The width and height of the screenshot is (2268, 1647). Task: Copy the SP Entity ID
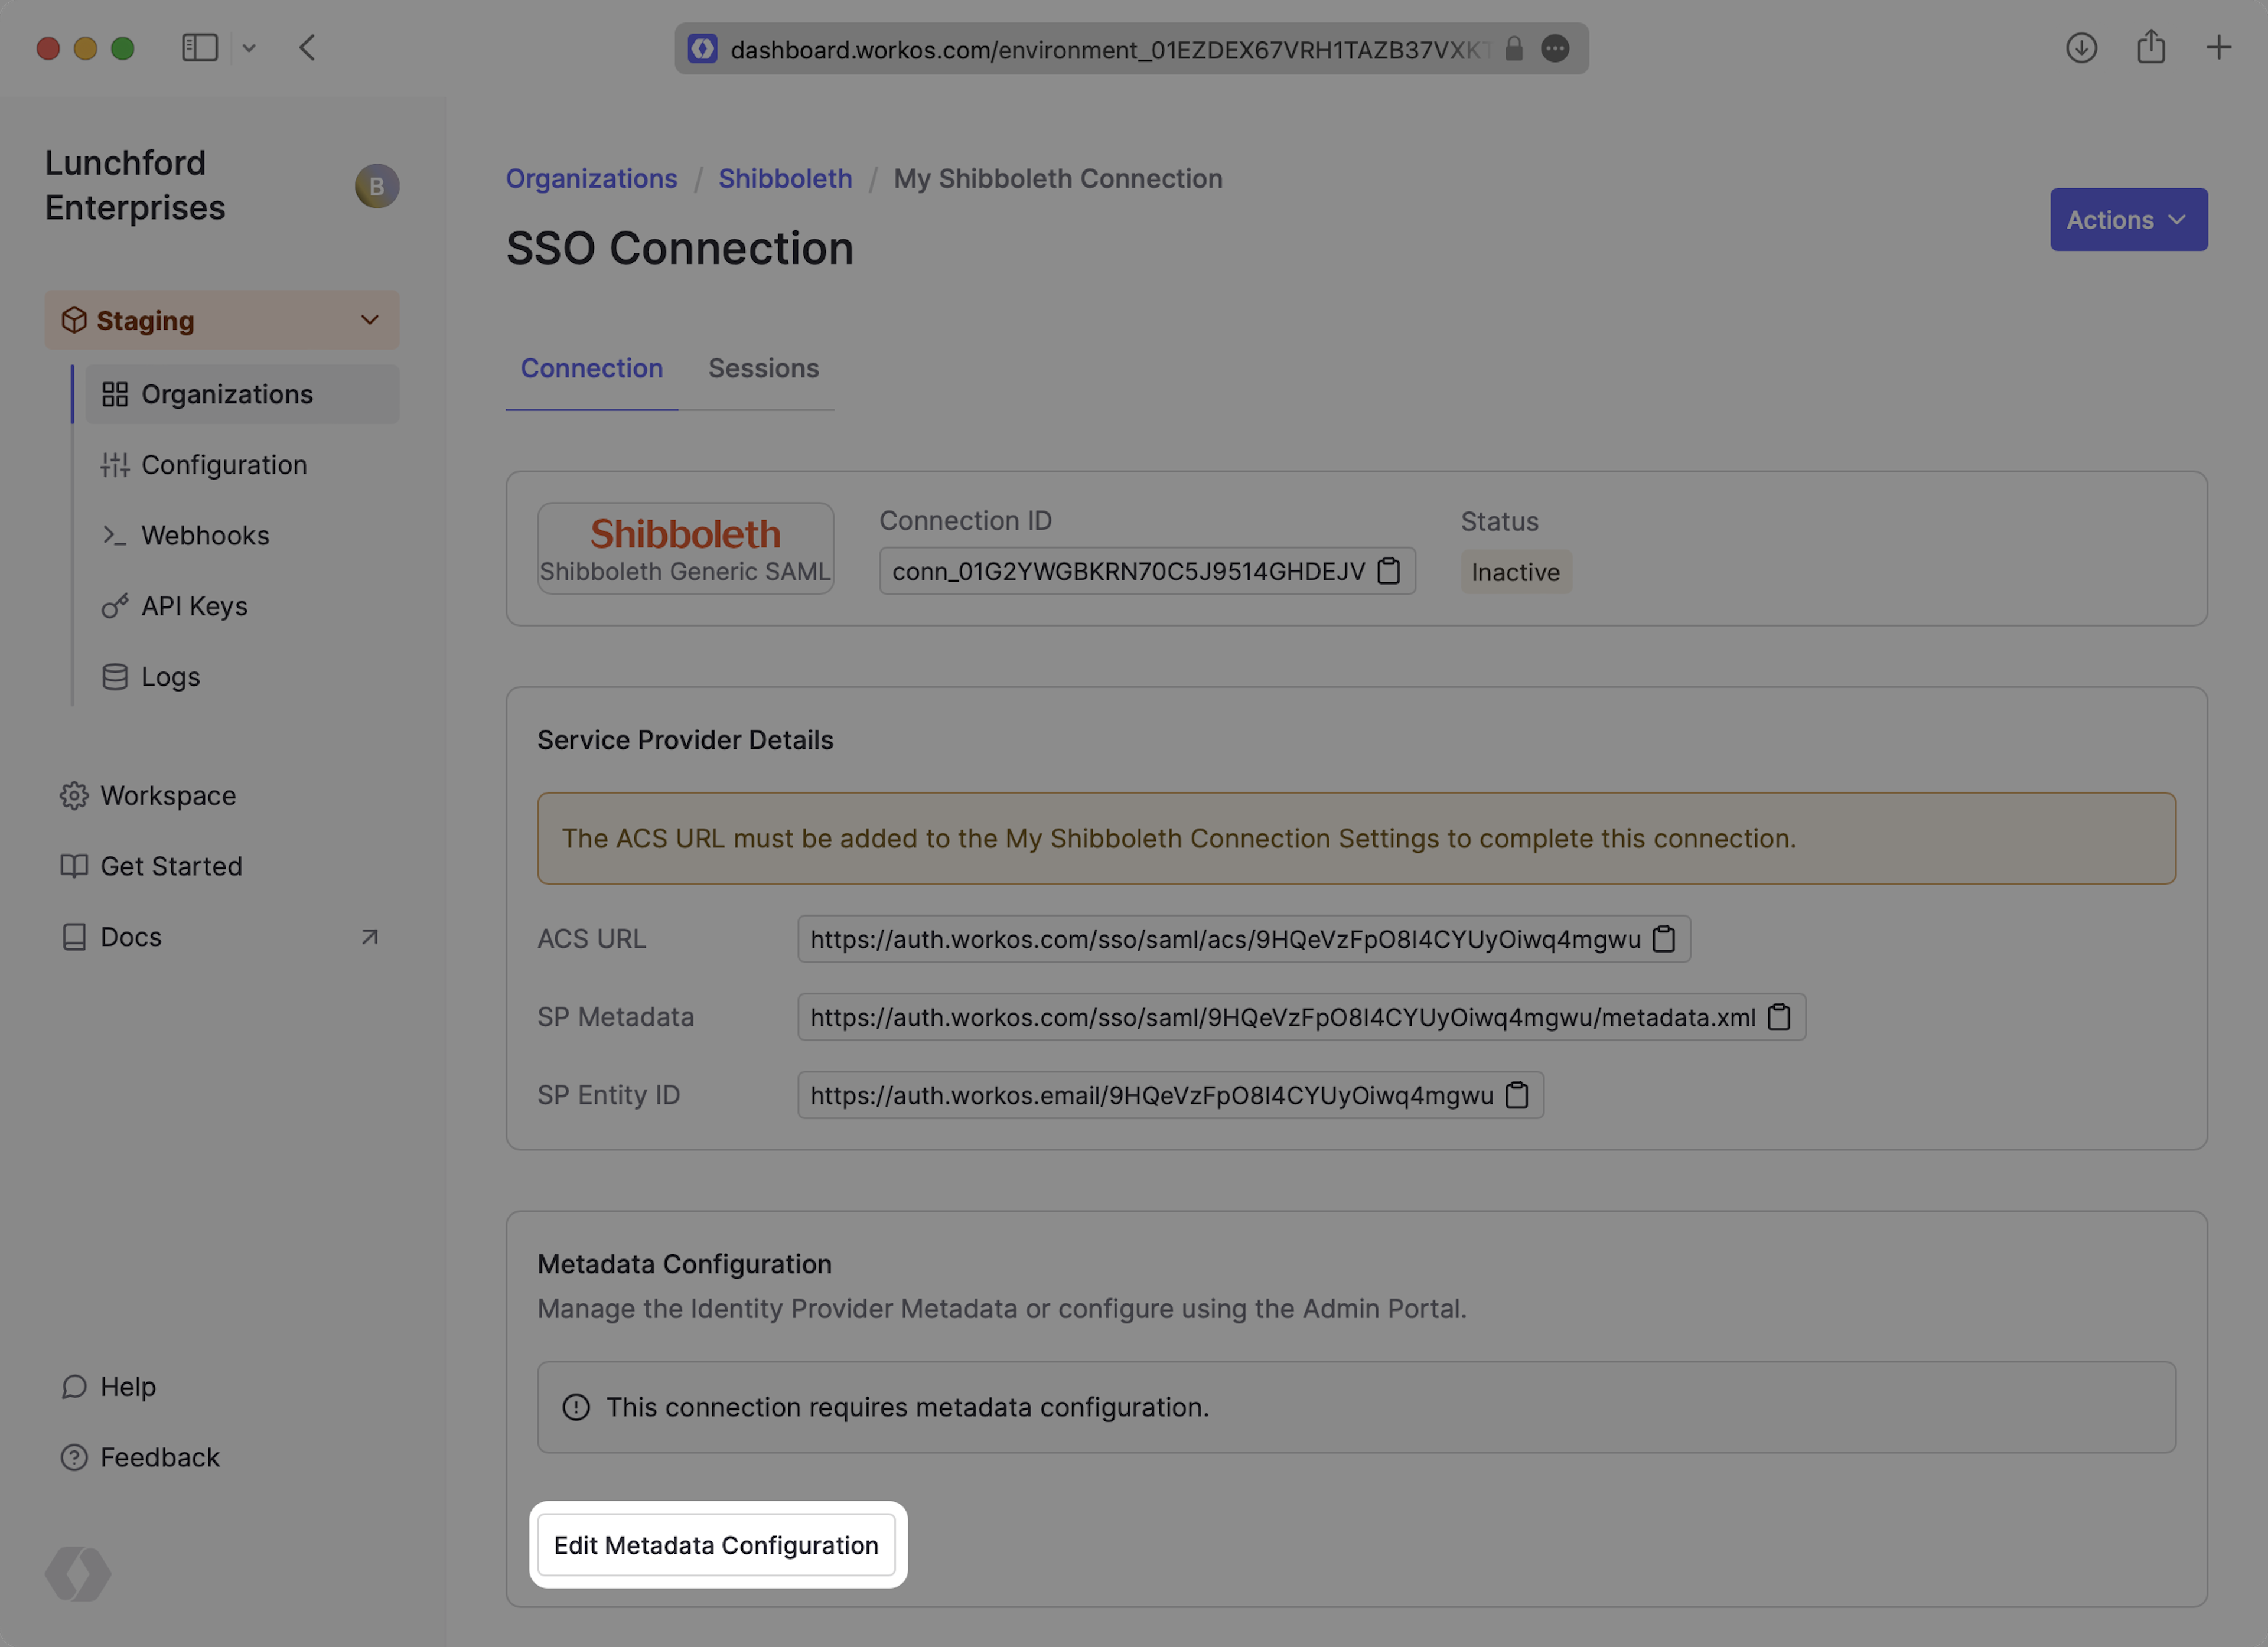(1516, 1095)
